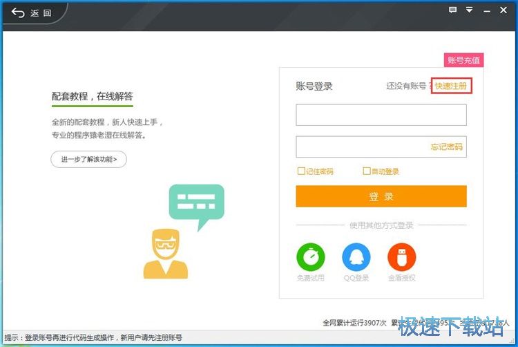Viewport: 518px width, 347px height.
Task: Choose the 免费试用 free trial stopwatch icon
Action: point(311,257)
